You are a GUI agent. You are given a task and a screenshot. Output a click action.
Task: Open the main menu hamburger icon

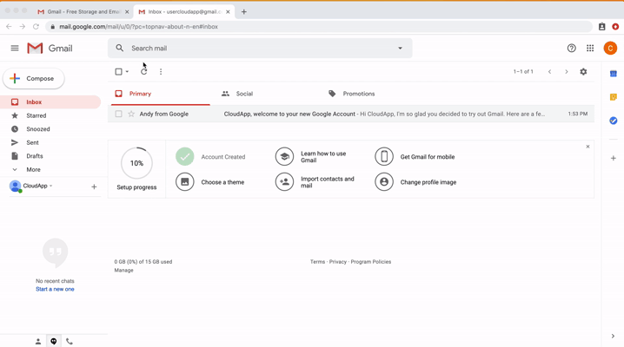tap(15, 49)
